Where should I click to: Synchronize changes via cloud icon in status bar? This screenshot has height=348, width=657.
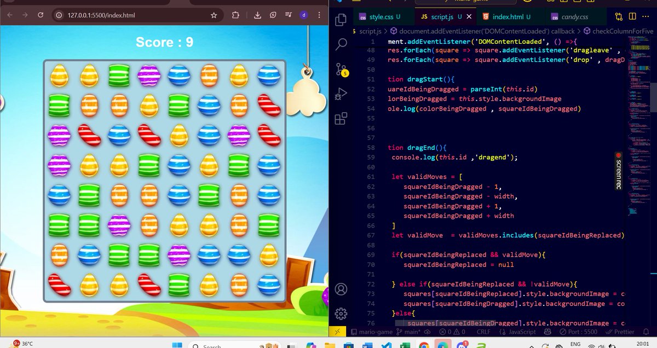pos(428,332)
